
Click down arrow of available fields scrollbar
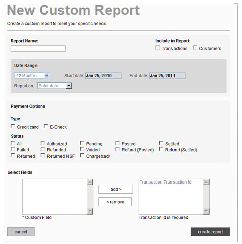tap(90, 211)
